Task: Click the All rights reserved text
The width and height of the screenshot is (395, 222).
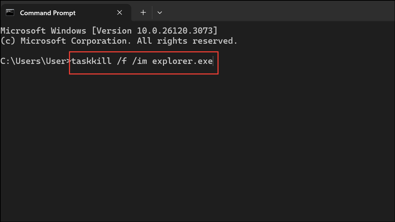Action: [187, 41]
